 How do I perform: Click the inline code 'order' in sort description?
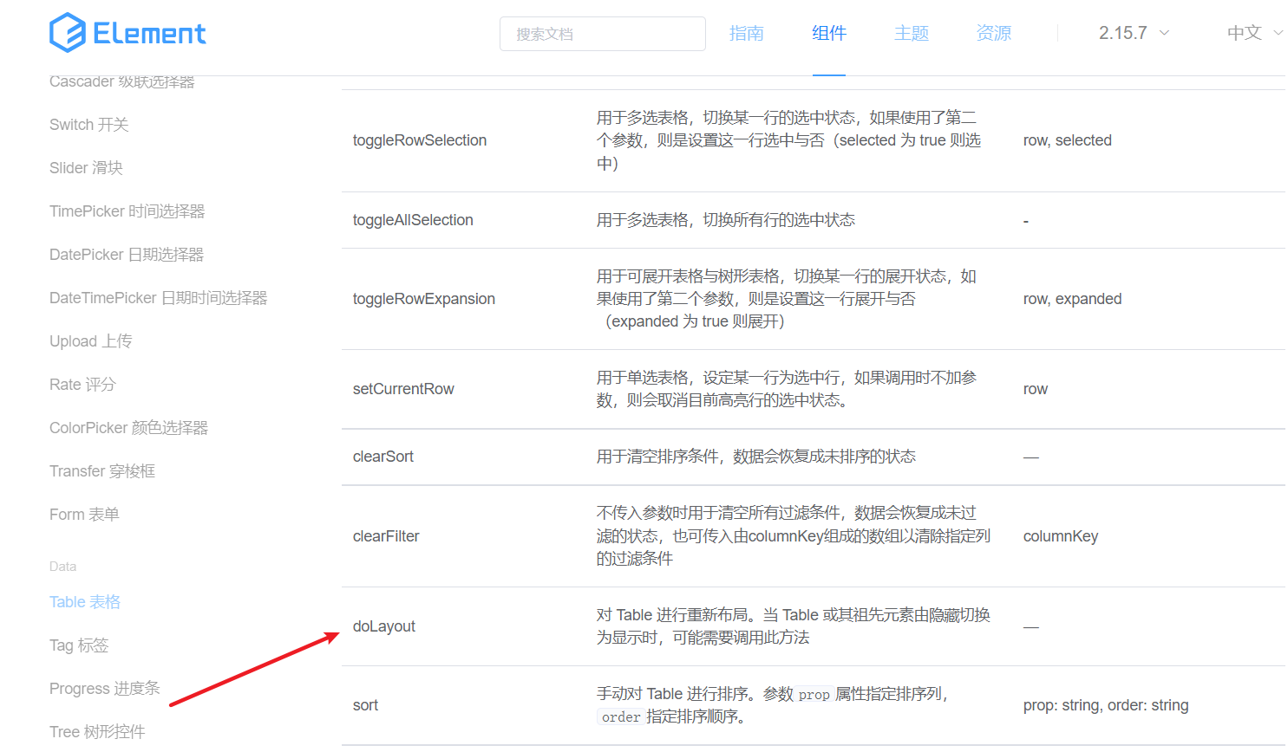pyautogui.click(x=621, y=716)
